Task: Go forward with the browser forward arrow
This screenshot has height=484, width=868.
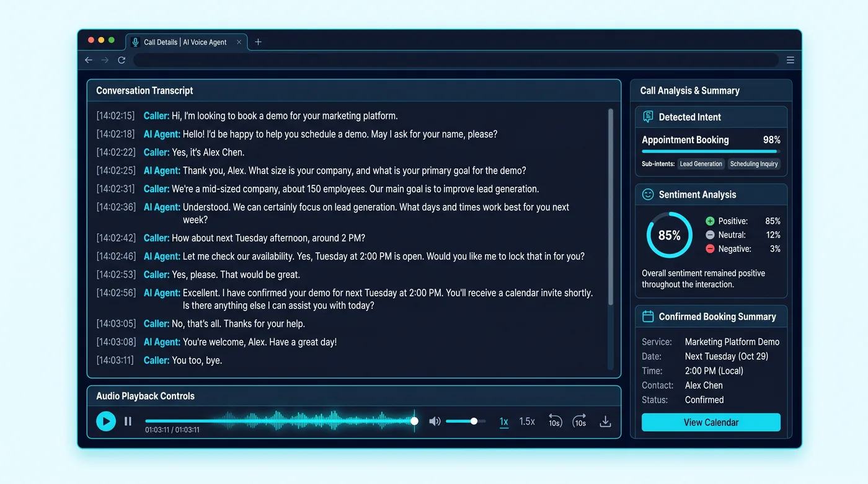Action: (x=105, y=60)
